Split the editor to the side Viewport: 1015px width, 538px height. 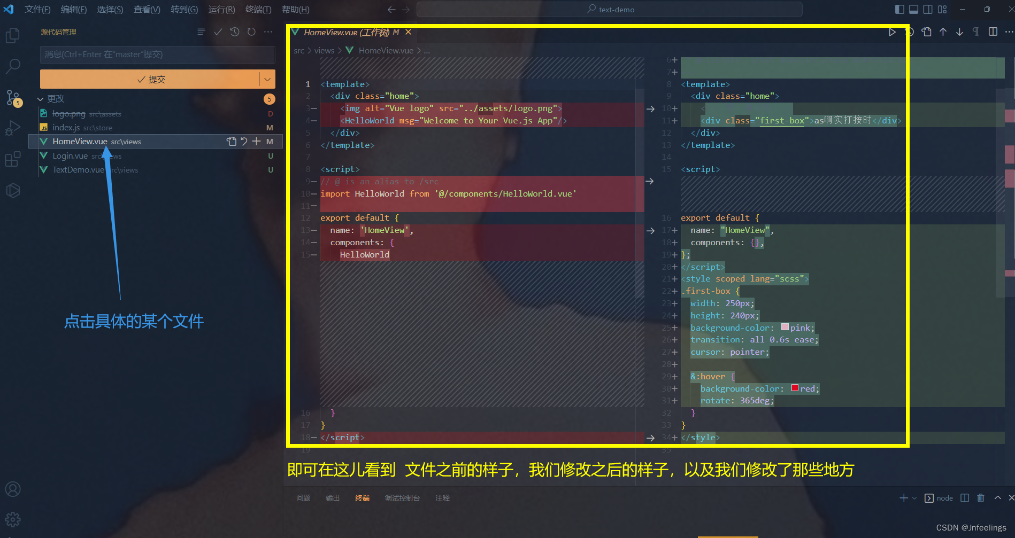[993, 32]
